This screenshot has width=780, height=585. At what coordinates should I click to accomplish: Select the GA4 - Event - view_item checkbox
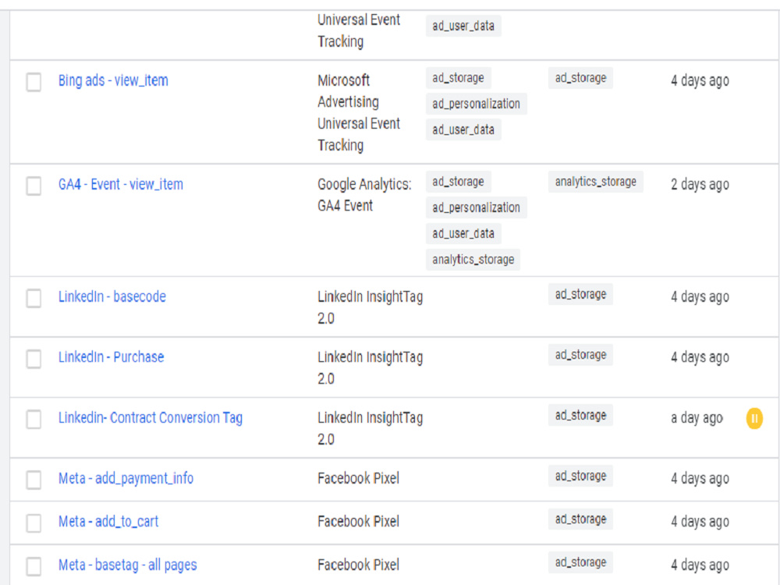pos(34,186)
